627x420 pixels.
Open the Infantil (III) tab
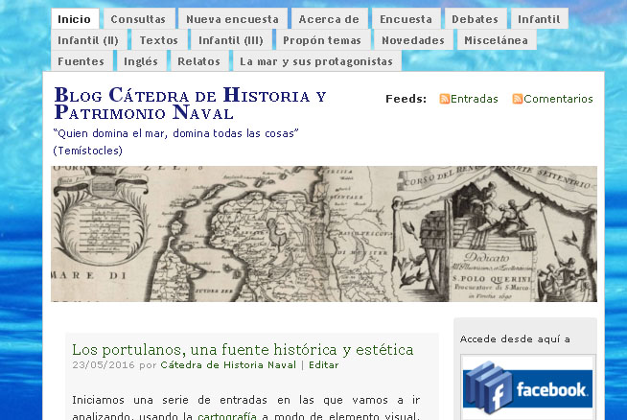(230, 40)
